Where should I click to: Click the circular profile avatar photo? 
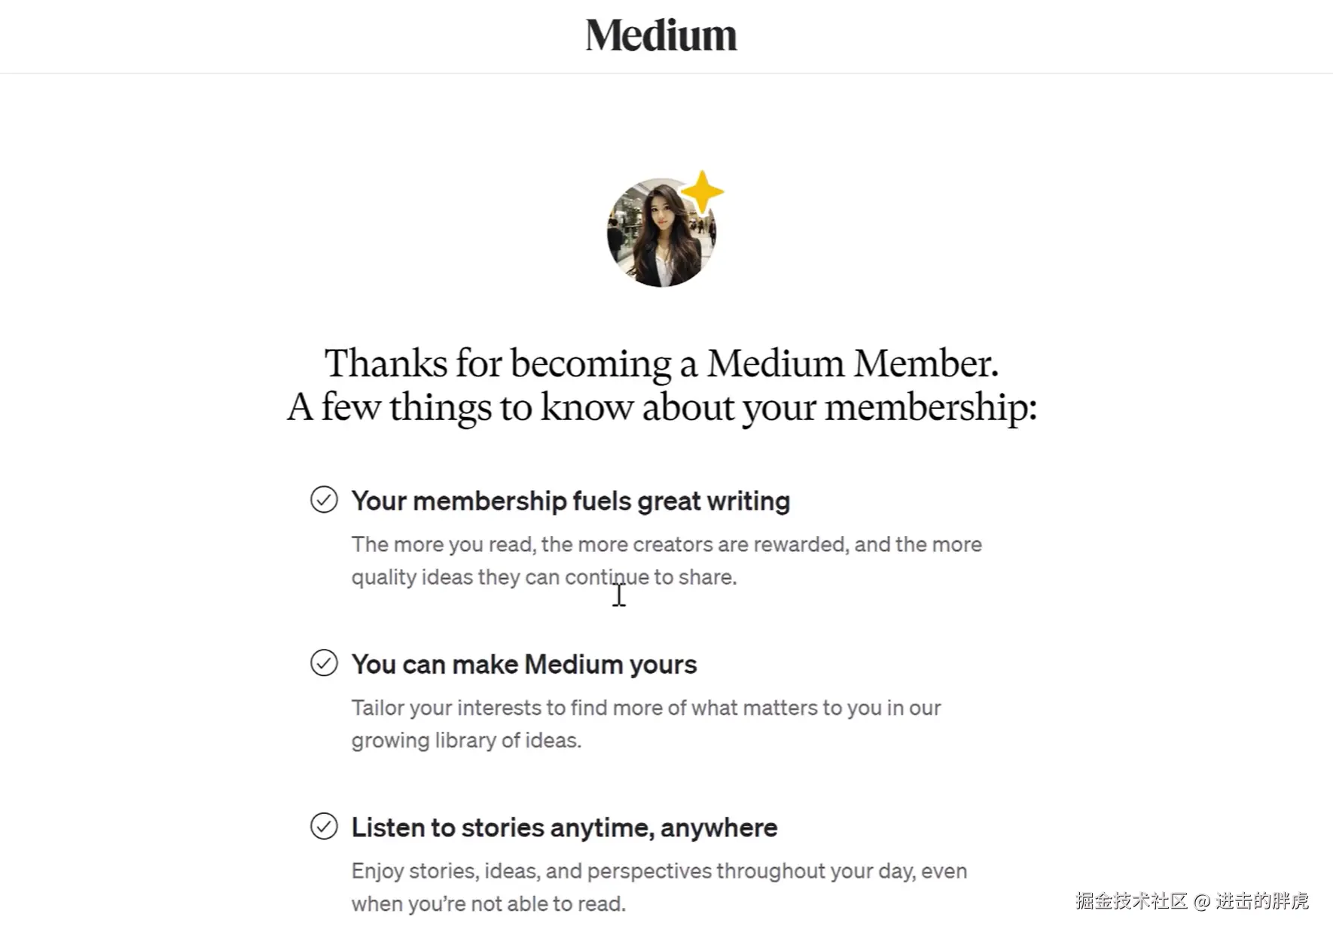tap(659, 235)
